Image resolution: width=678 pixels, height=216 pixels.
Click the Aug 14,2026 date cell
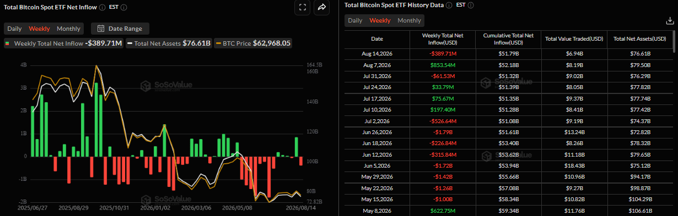pos(377,54)
